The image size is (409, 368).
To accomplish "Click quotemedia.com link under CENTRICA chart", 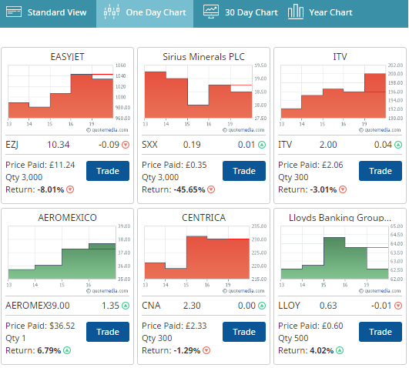I will coord(243,291).
